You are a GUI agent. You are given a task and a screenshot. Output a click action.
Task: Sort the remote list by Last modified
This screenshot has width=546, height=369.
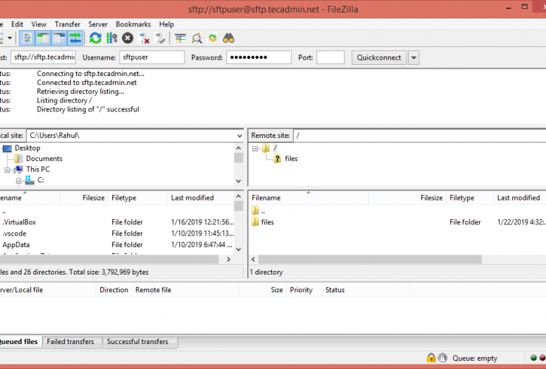[x=518, y=198]
